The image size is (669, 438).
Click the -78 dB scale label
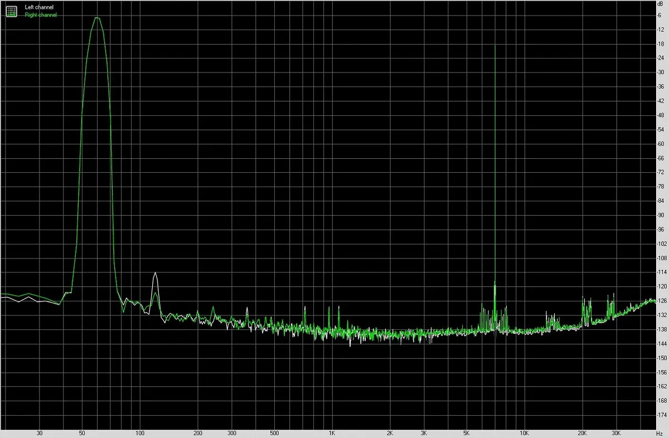pos(661,187)
